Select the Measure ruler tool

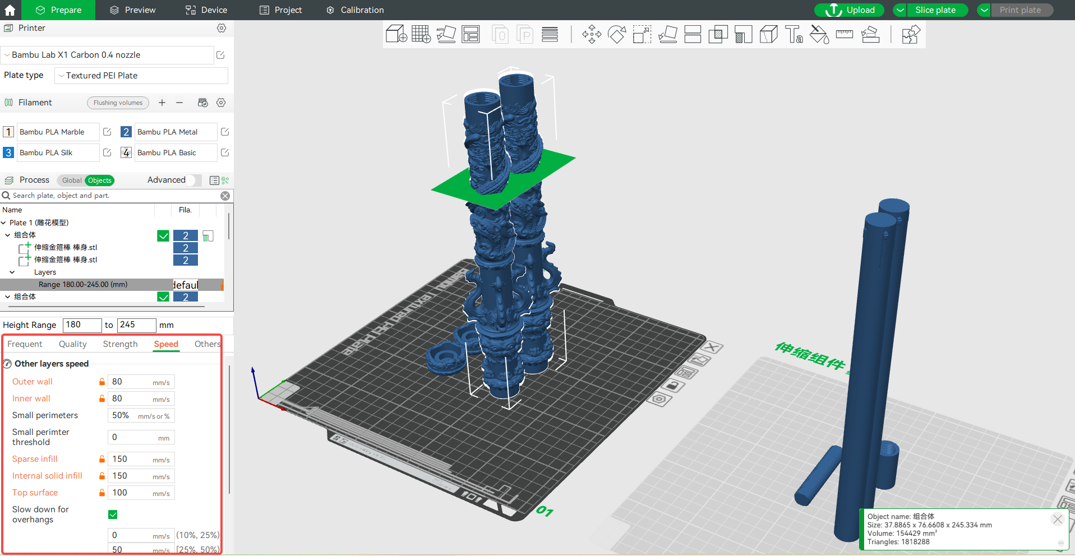pos(845,34)
